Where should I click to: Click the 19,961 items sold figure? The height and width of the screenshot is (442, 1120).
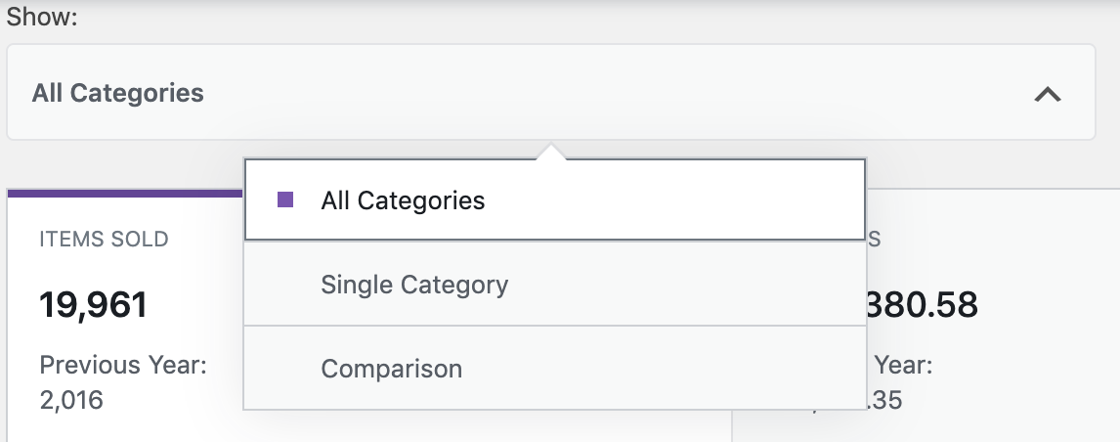[94, 305]
